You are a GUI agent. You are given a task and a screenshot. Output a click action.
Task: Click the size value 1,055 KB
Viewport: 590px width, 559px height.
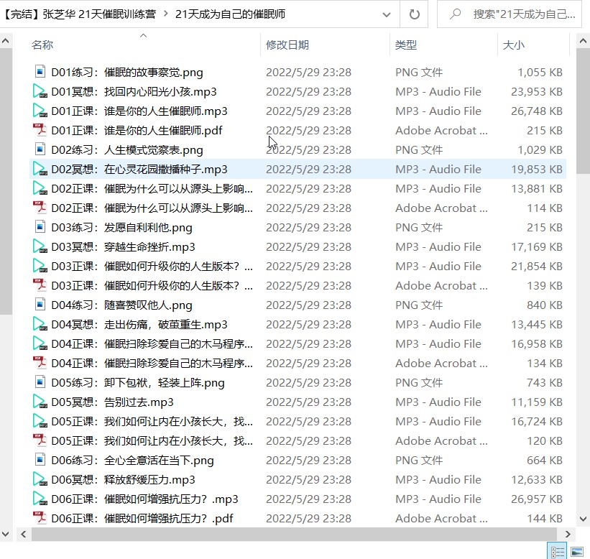tap(540, 73)
